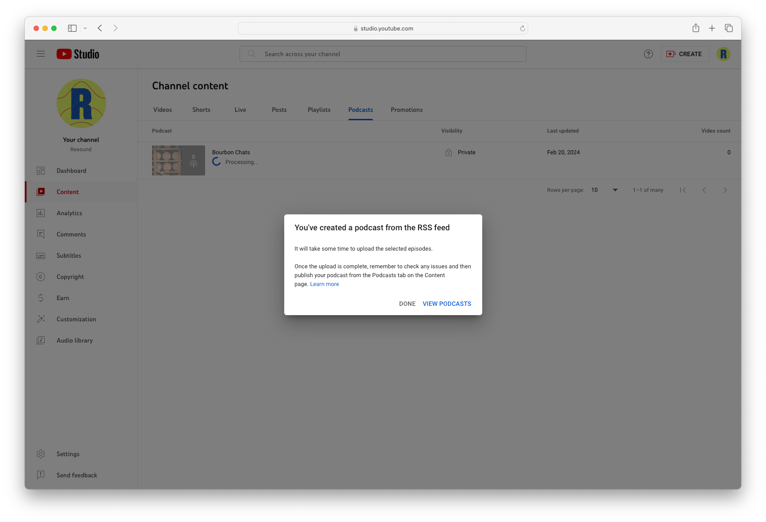Open the Customization wand icon
Screen dimensions: 766x522
point(41,319)
